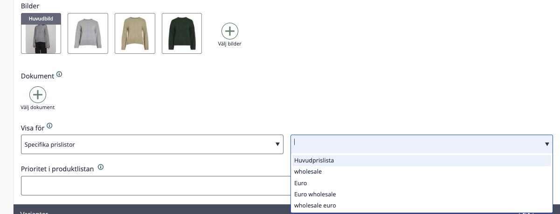Click the Välj bilder label

(229, 44)
